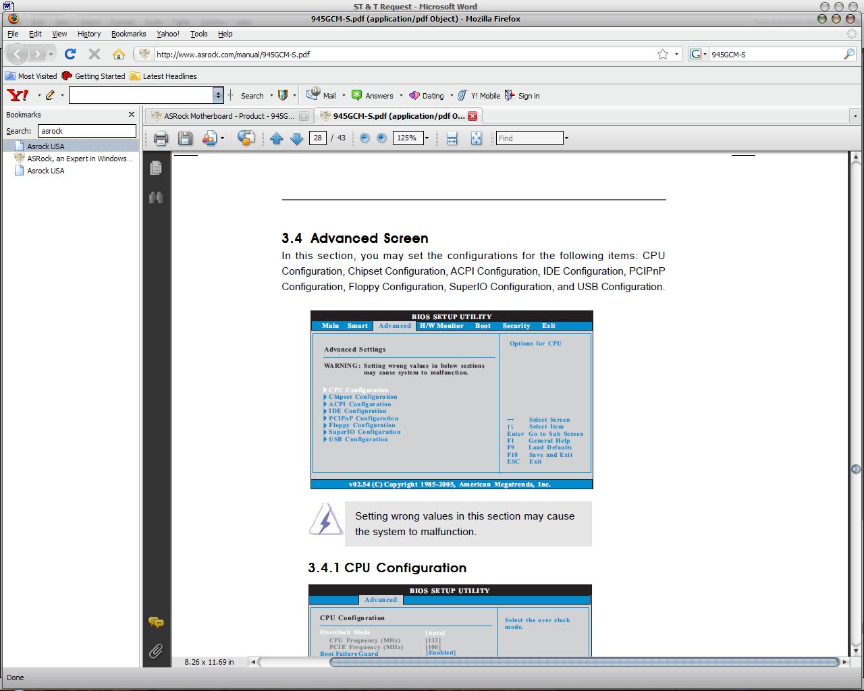The image size is (864, 691).
Task: Switch to ASRock Motherboard Product tab
Action: (x=230, y=116)
